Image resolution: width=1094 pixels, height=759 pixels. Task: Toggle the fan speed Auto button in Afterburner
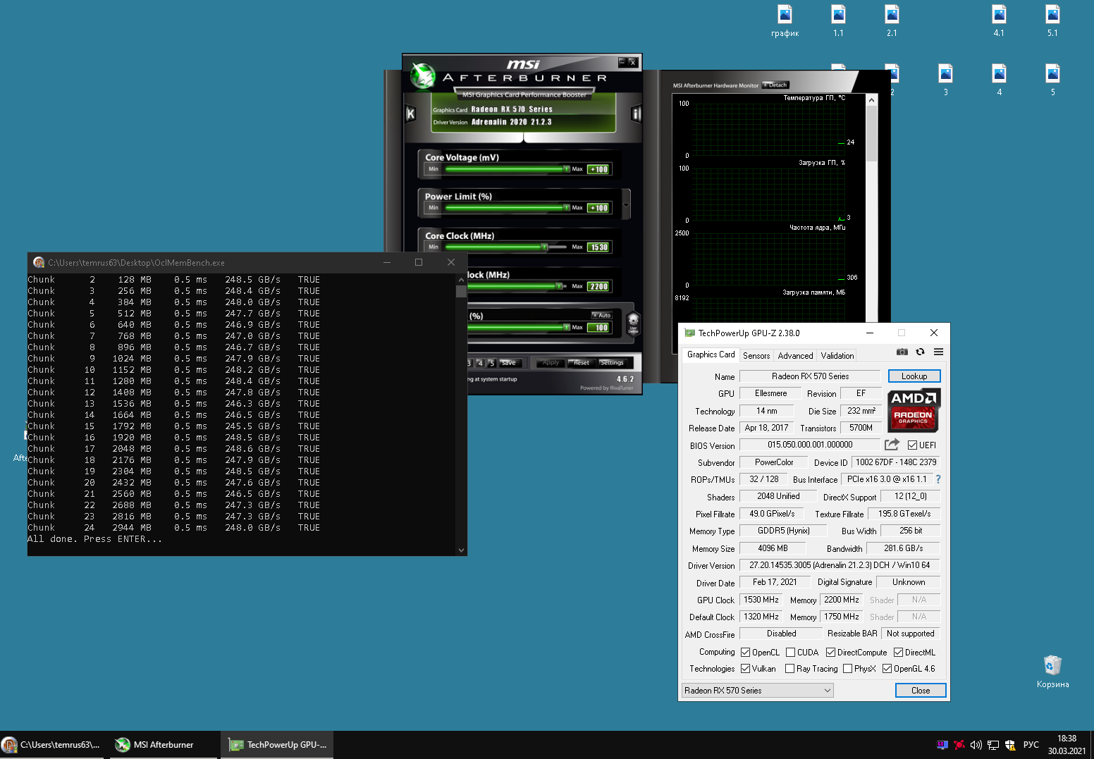(x=602, y=315)
